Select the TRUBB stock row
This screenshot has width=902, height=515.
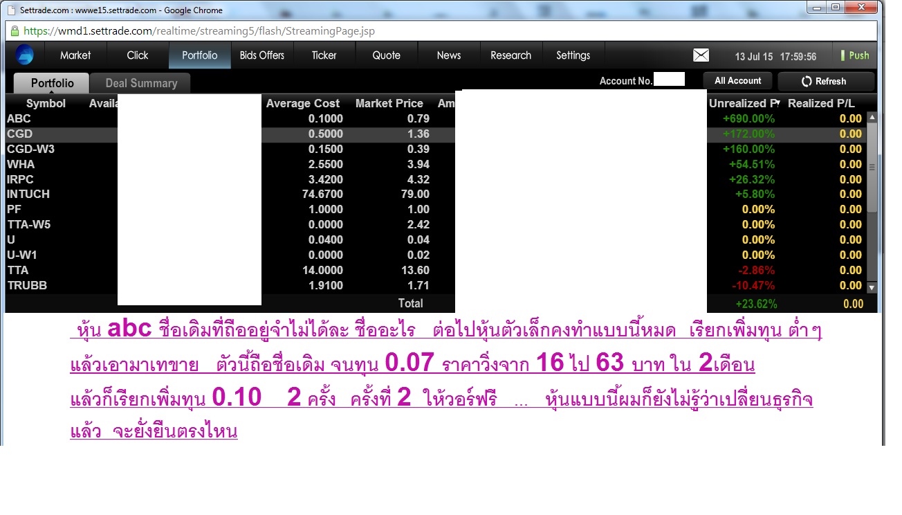[x=436, y=285]
